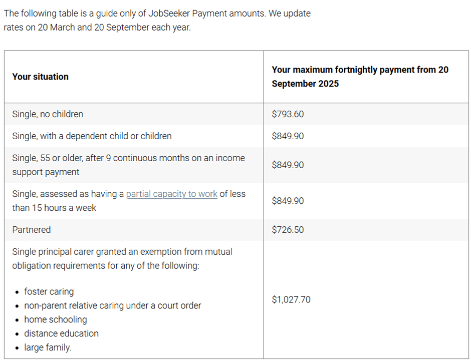Image resolution: width=471 pixels, height=360 pixels.
Task: Open the 'partial capacity to work' link
Action: pos(171,194)
